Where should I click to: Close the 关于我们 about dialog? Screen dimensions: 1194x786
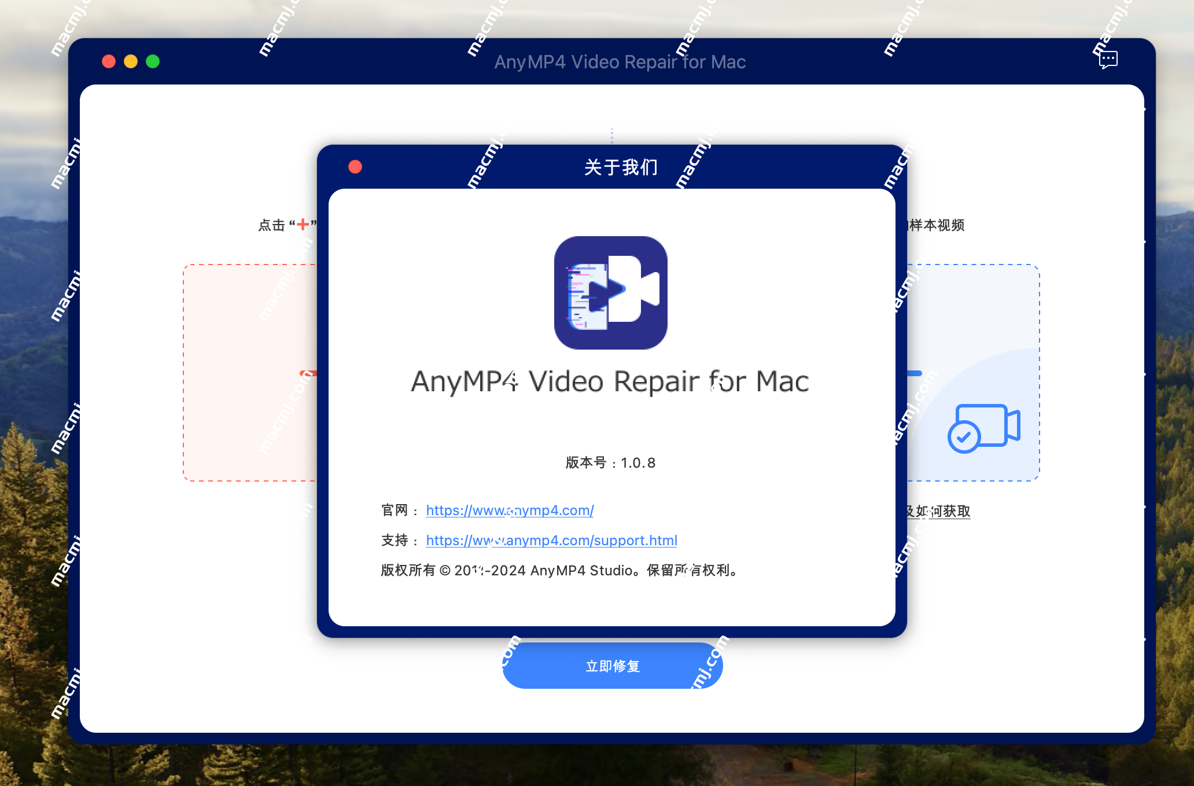click(x=355, y=167)
